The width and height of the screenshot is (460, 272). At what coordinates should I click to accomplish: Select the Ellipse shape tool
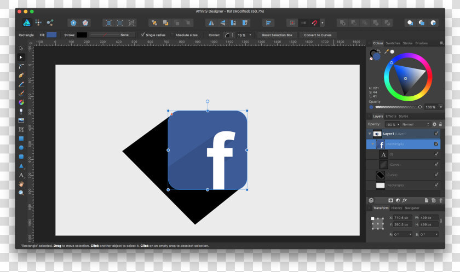pyautogui.click(x=21, y=148)
